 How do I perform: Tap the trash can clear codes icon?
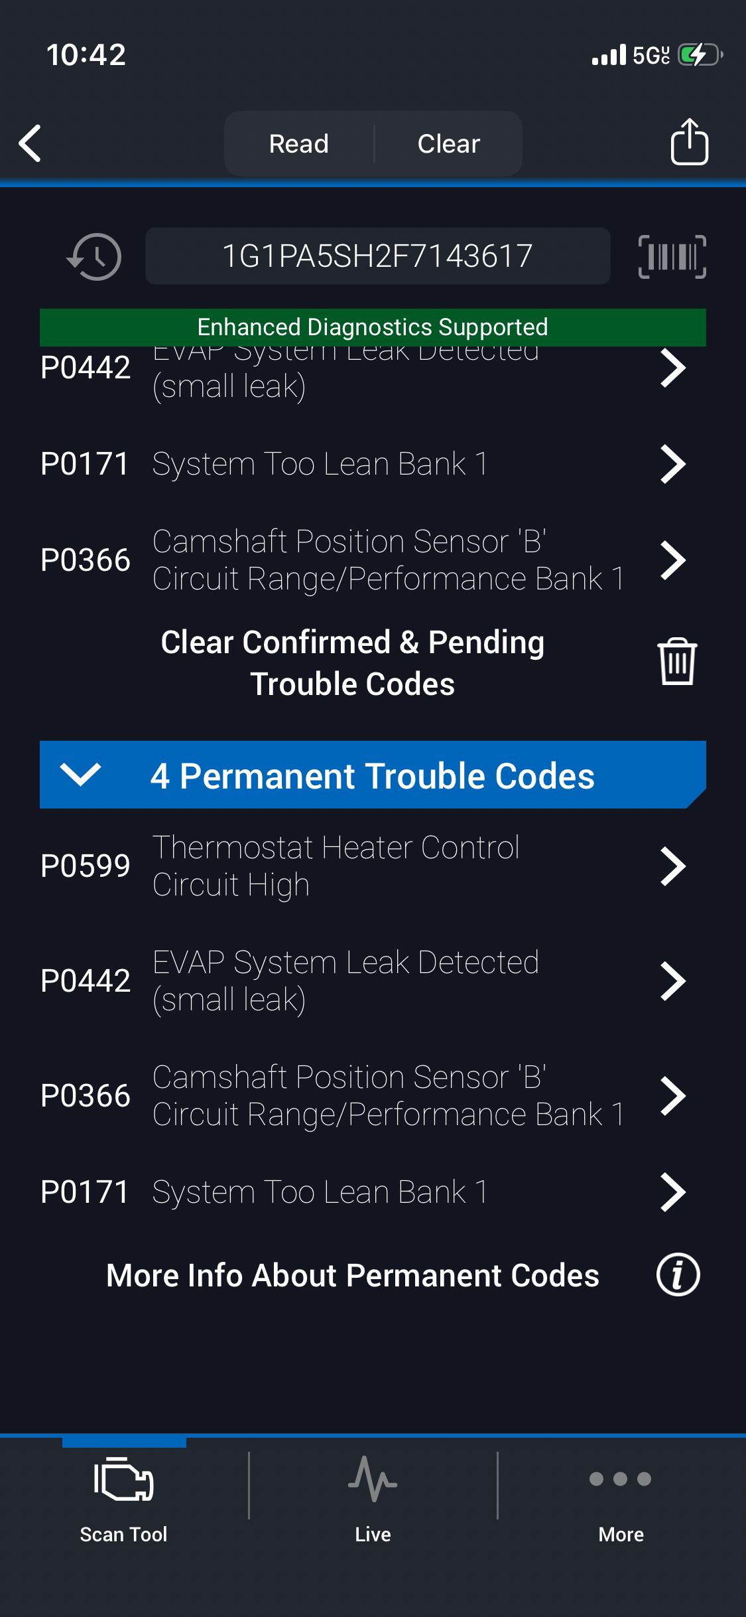(x=676, y=661)
